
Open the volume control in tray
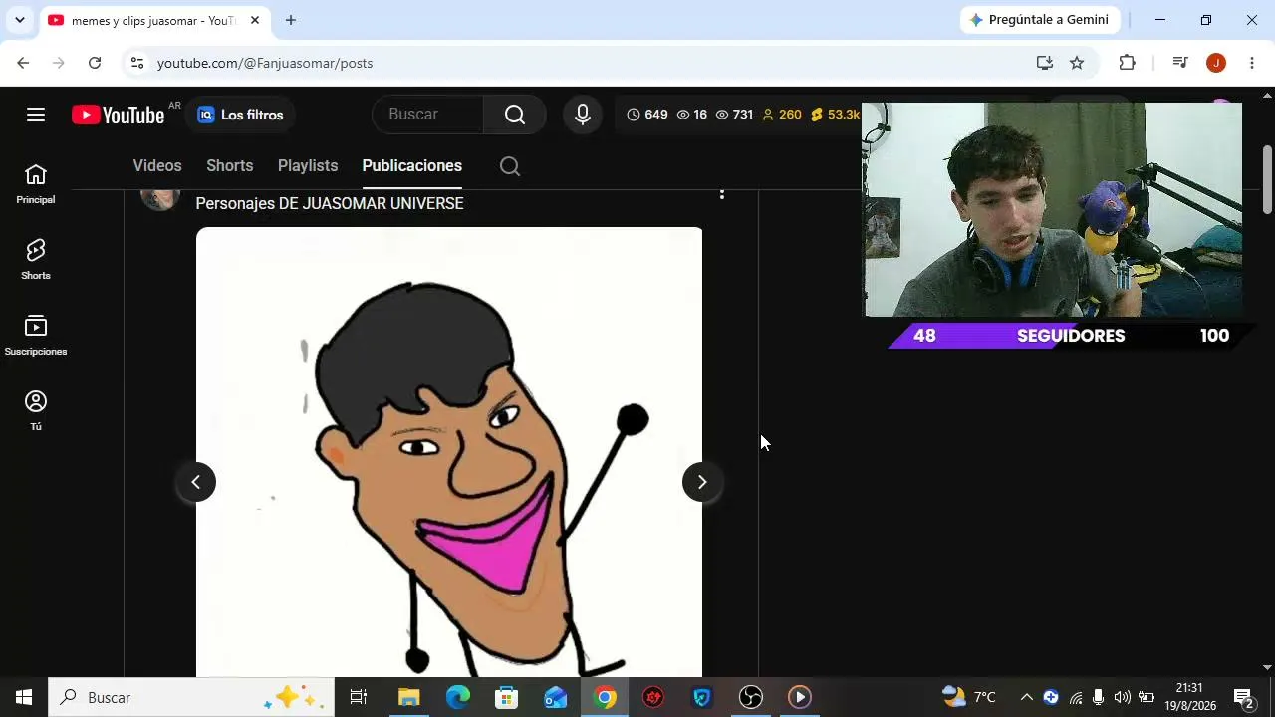[x=1123, y=697]
